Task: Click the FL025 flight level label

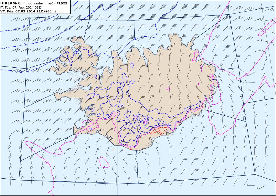Action: tap(62, 3)
